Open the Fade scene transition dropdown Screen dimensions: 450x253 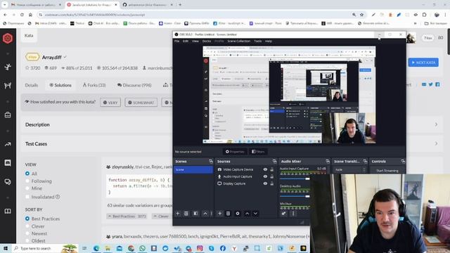349,170
